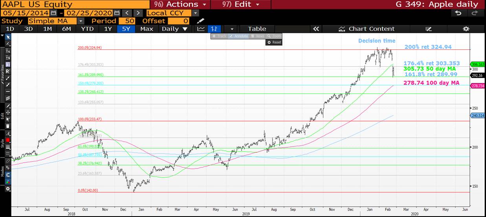Open the chart settings gear icon at top right

click(x=466, y=29)
